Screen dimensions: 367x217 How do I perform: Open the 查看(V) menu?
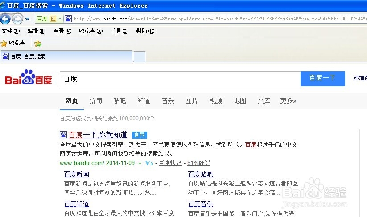point(62,31)
